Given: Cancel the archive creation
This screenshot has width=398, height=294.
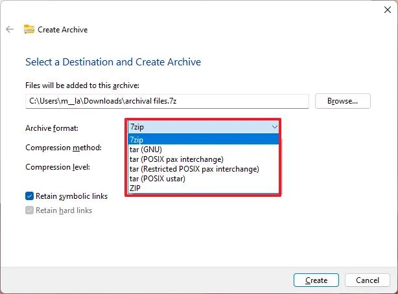Looking at the screenshot, I should [368, 280].
